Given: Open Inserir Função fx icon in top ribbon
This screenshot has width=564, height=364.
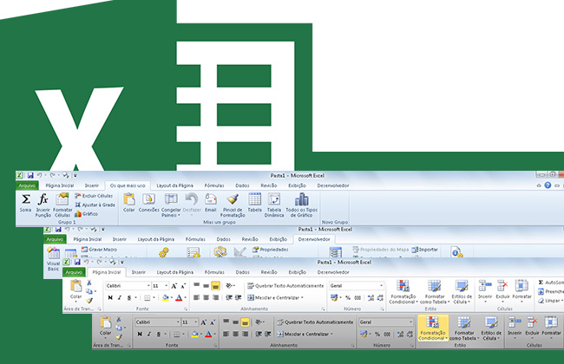Looking at the screenshot, I should point(43,205).
